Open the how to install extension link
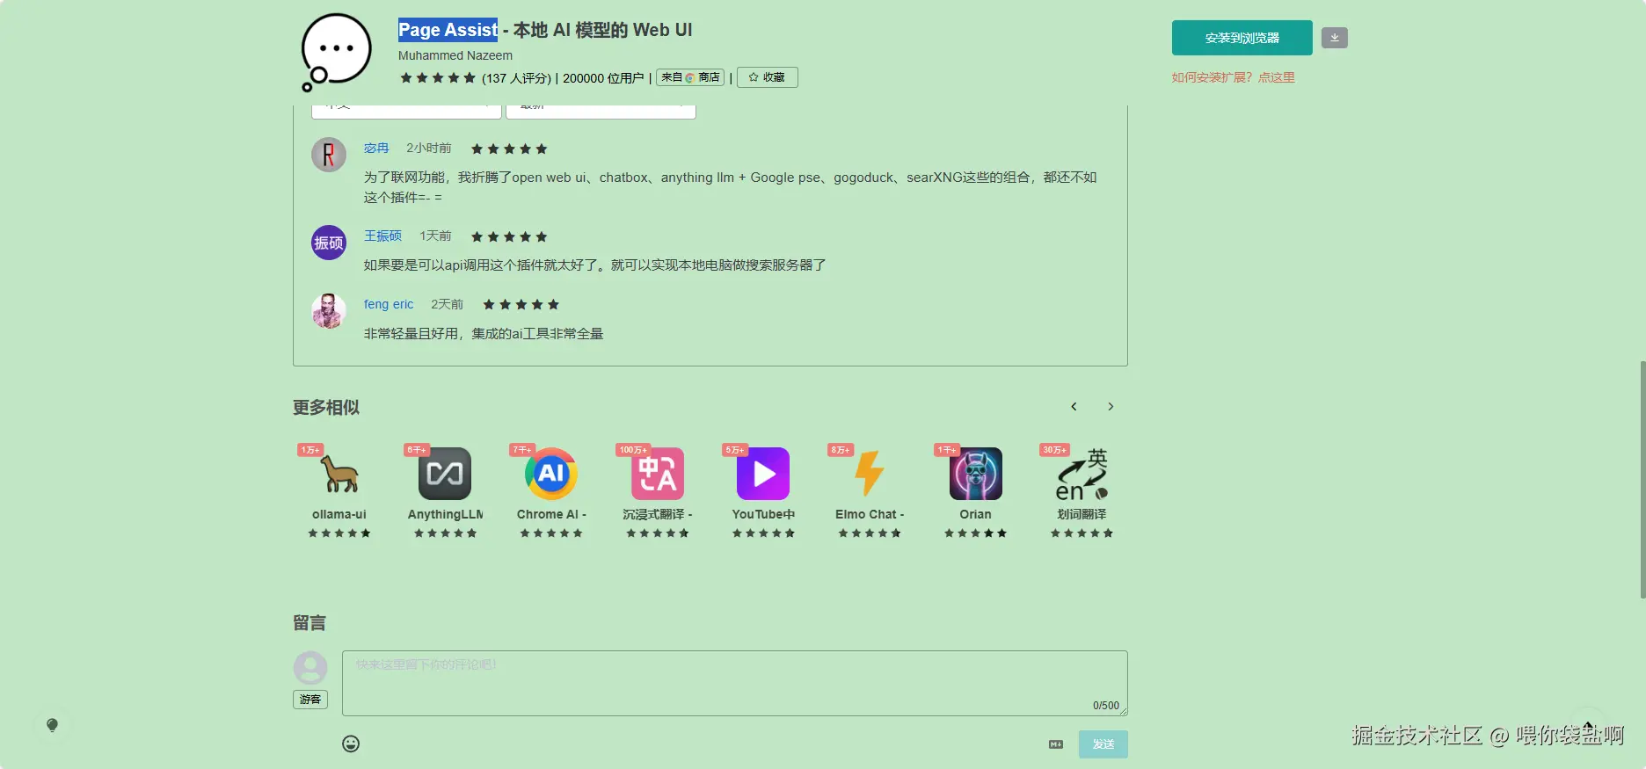Screen dimensions: 1646x769 [1233, 77]
